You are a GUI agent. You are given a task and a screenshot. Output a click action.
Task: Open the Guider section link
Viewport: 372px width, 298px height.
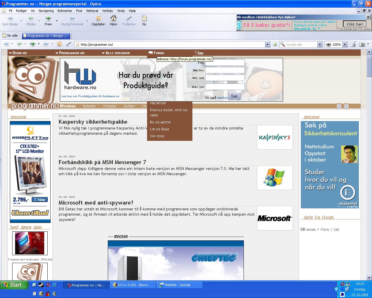129,106
